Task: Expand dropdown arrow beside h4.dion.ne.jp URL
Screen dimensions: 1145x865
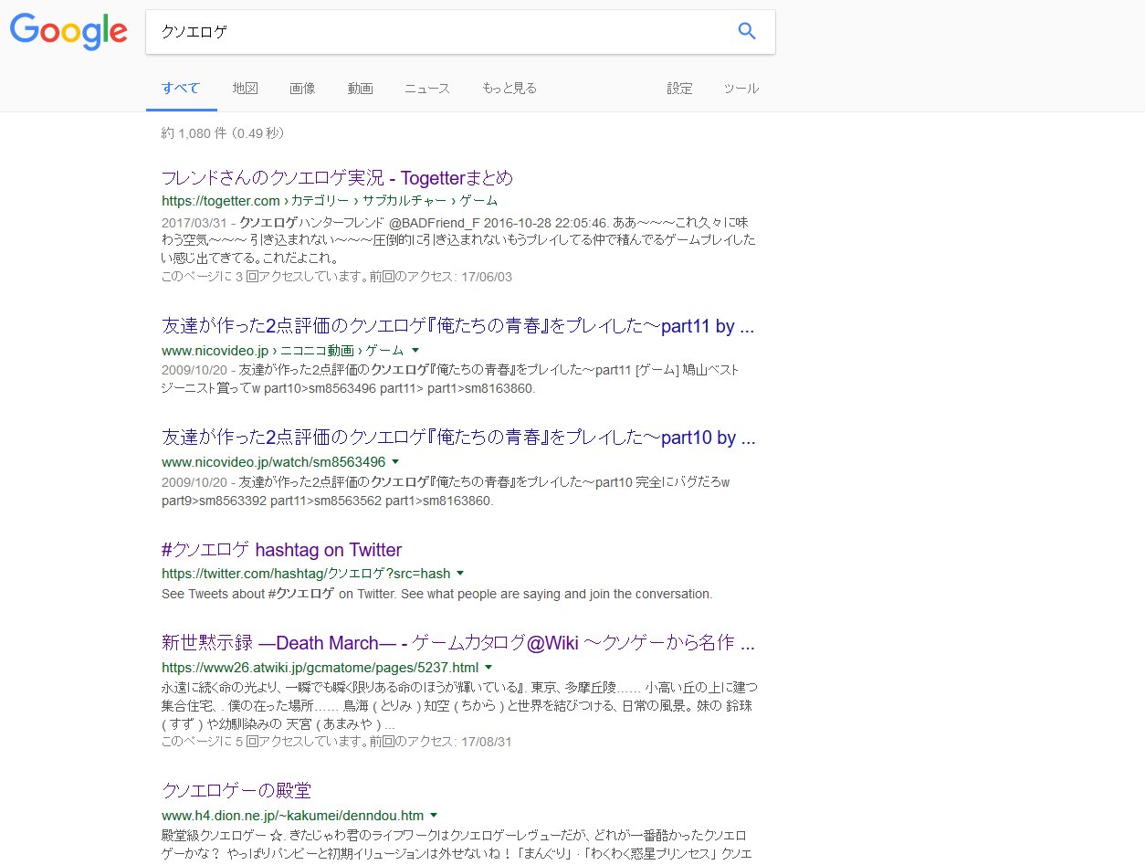Action: 434,815
